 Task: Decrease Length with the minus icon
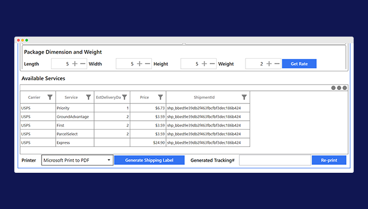83,64
